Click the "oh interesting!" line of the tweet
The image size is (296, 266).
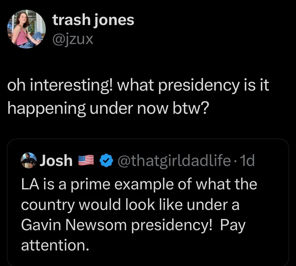138,86
